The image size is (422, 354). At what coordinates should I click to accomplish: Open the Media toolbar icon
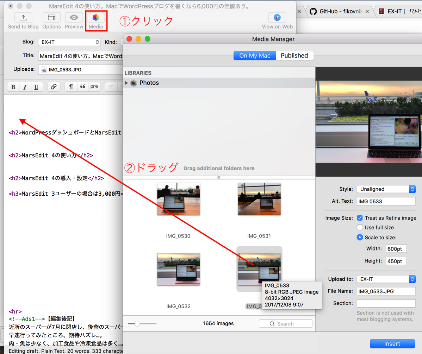click(x=96, y=18)
